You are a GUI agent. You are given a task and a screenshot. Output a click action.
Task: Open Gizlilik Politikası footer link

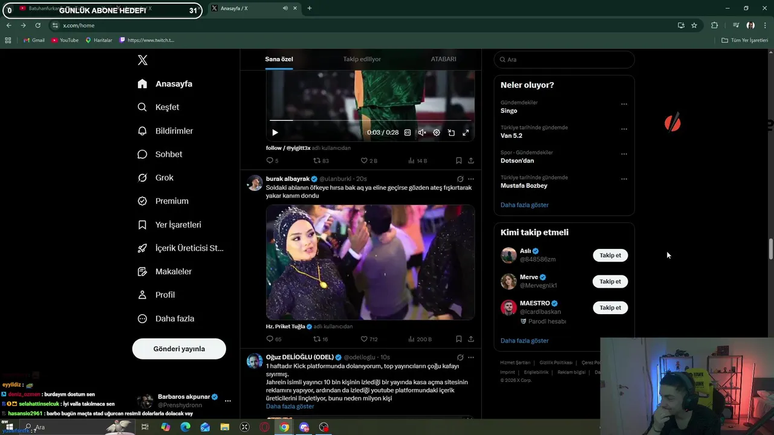click(x=556, y=362)
